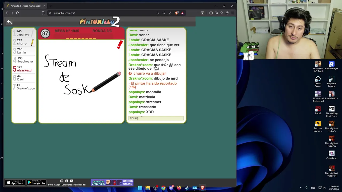The image size is (342, 192).
Task: Select player 'Drakno*xcon' in the ranking list
Action: (x=24, y=87)
